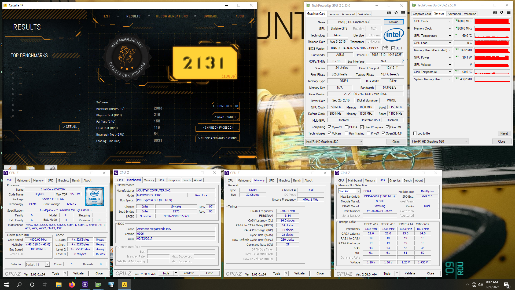Toggle the CUDA checkbox

[x=347, y=127]
